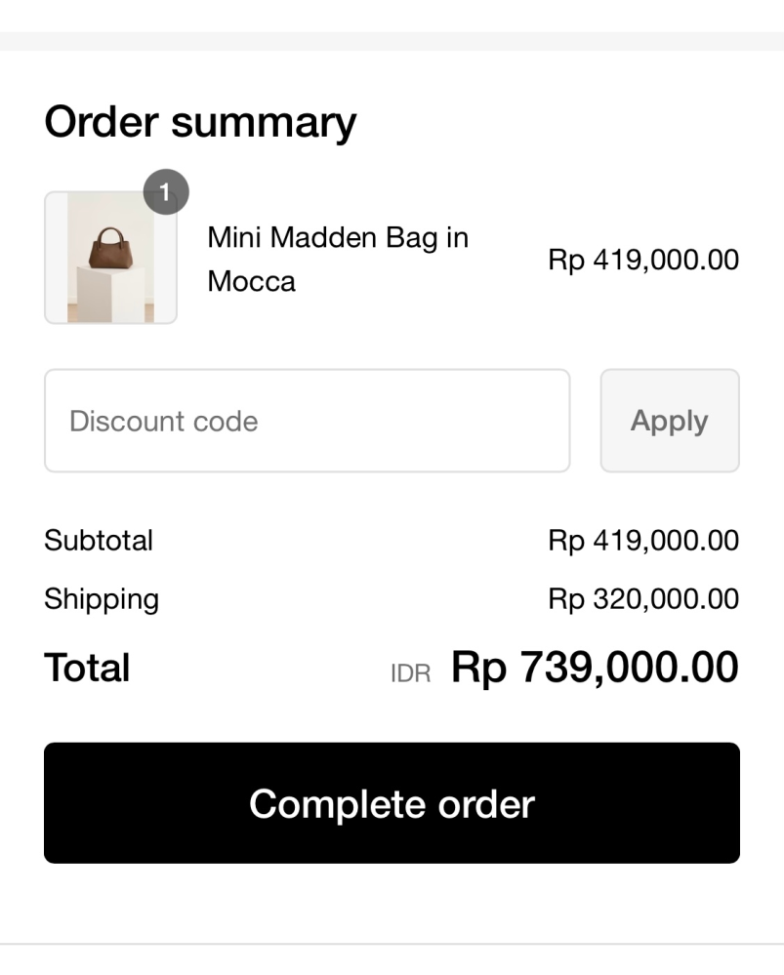
Task: Select the bold Total label
Action: tap(87, 669)
